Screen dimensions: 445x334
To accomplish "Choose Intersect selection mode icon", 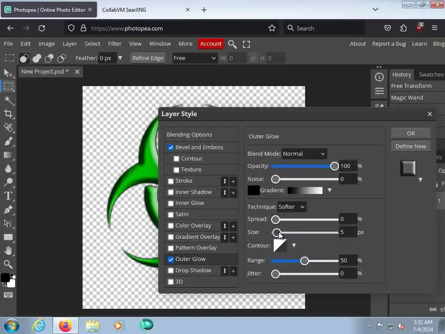I will point(62,58).
